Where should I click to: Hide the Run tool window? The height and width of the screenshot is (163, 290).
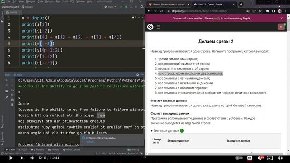click(142, 75)
